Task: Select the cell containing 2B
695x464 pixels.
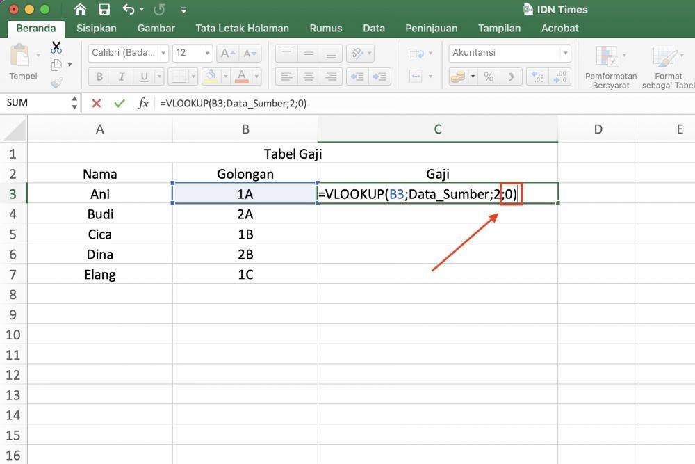Action: 245,255
